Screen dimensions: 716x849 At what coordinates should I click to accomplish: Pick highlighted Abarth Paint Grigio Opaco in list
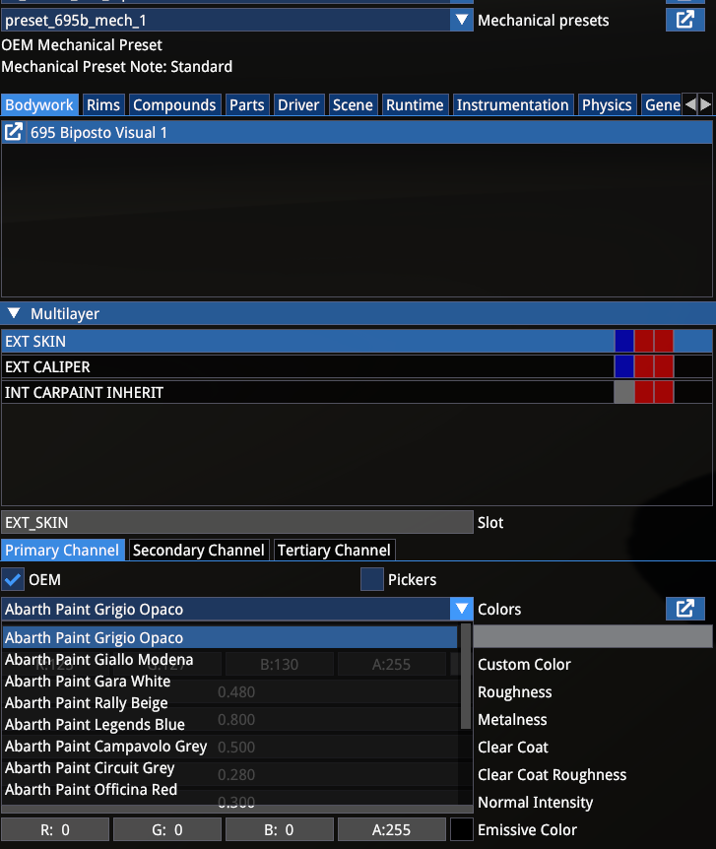[230, 637]
